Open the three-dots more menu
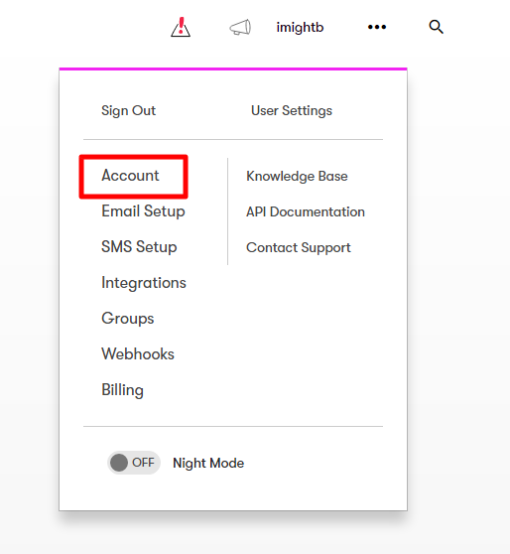 click(377, 27)
